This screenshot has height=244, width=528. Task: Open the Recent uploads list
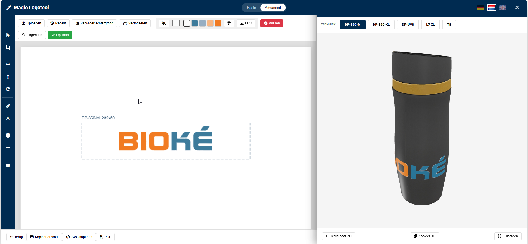pos(58,23)
